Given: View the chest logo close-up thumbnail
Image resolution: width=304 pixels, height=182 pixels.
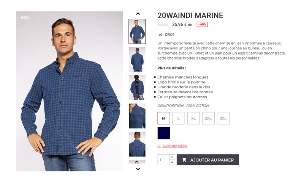Looking at the screenshot, I should [x=137, y=116].
